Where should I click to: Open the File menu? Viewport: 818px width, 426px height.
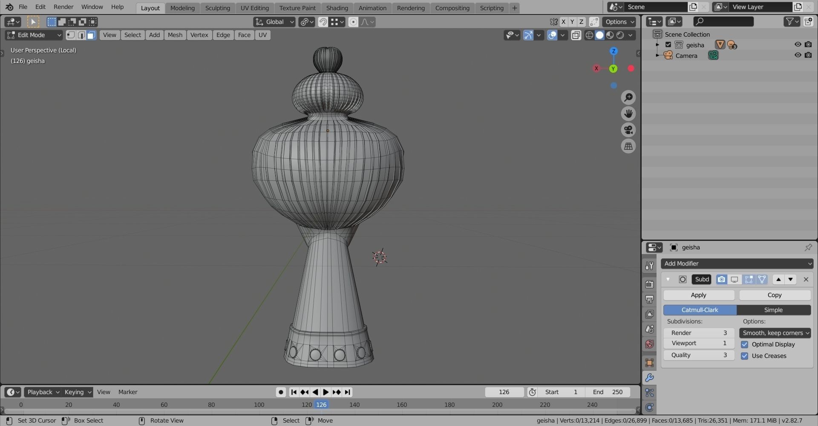click(23, 7)
